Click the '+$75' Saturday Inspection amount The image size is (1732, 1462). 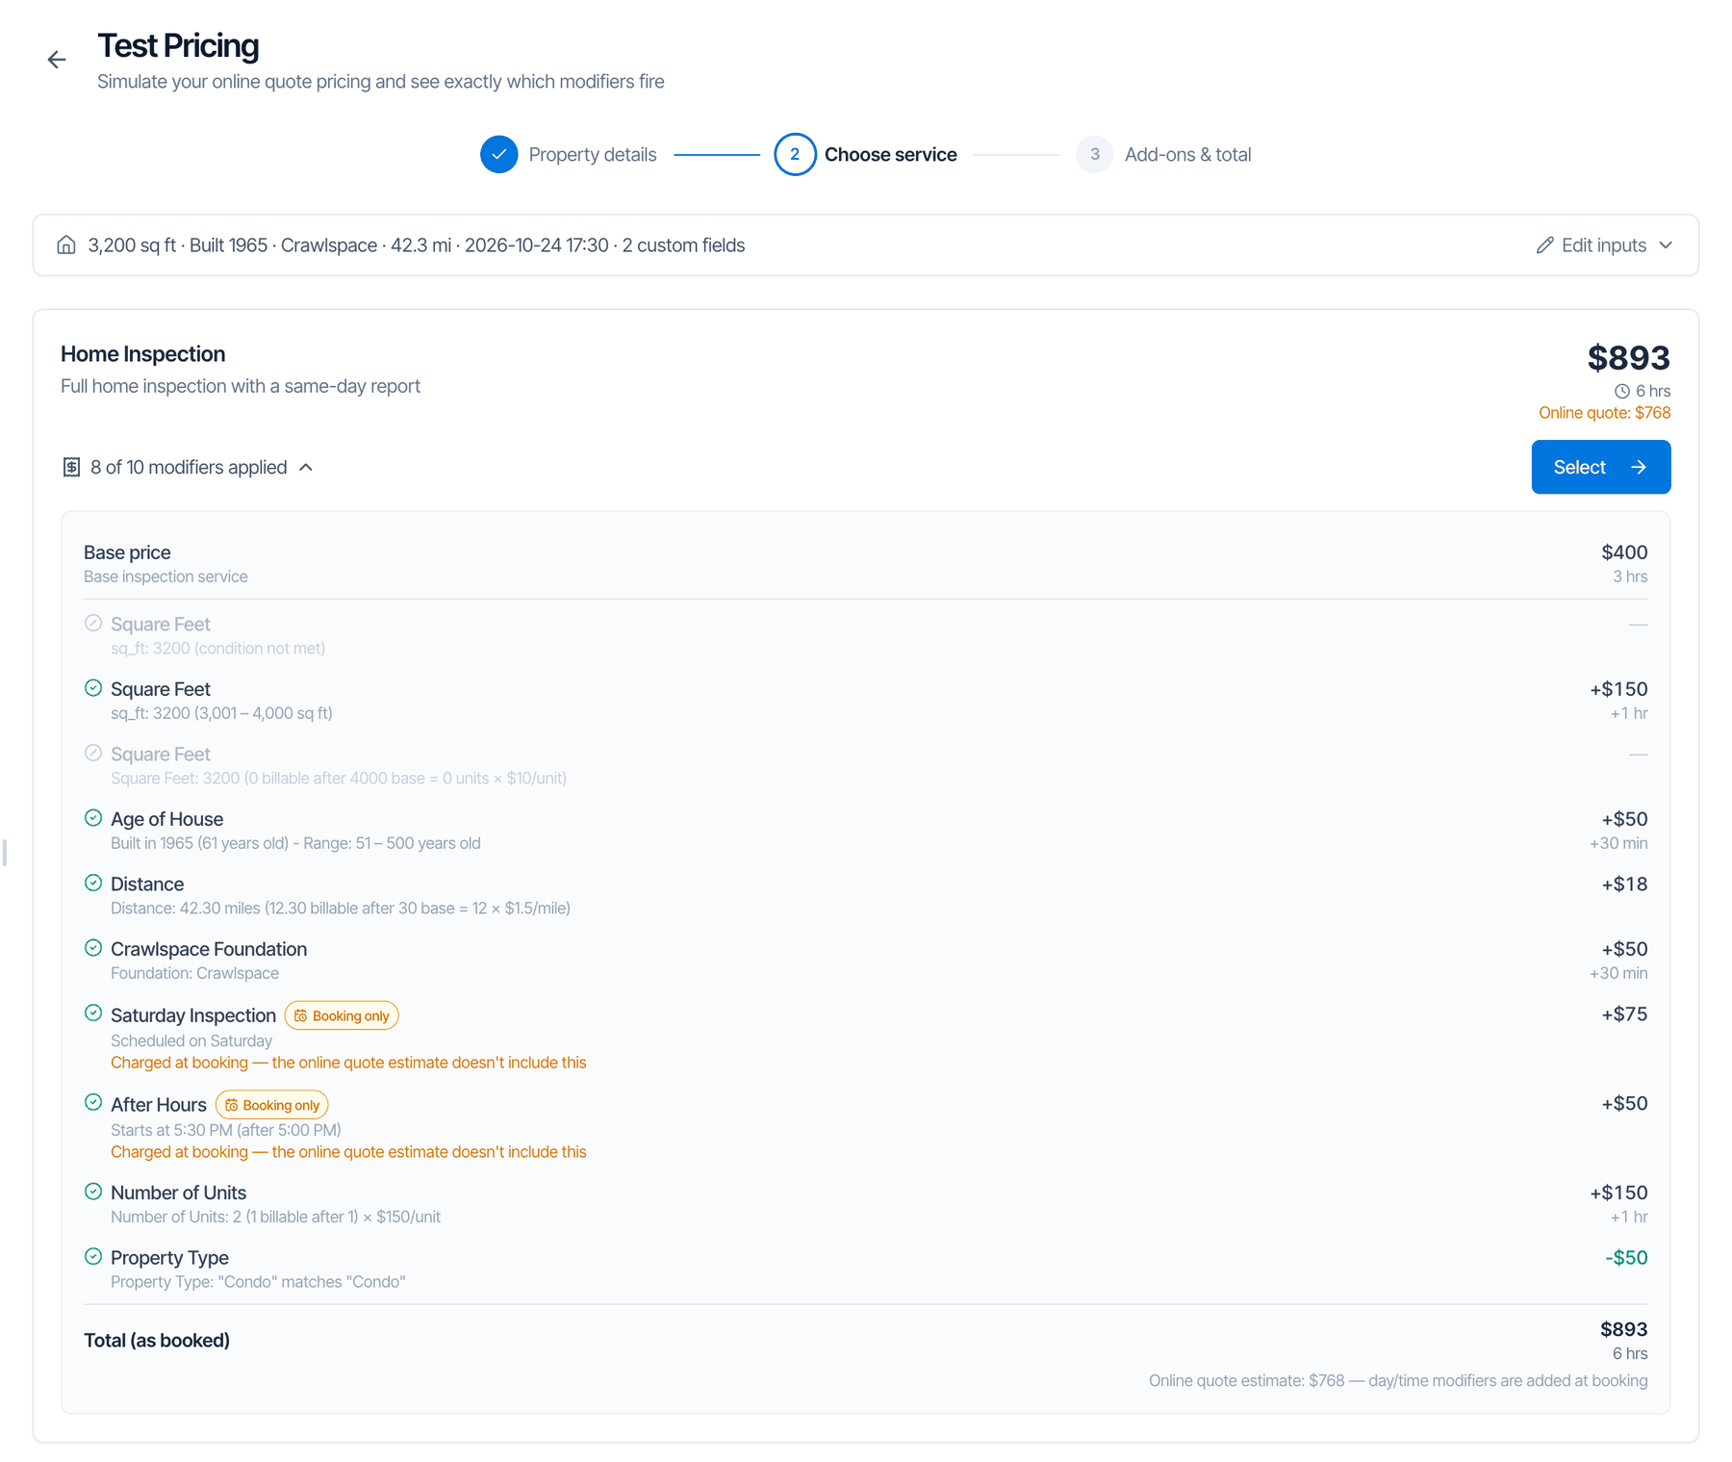click(x=1624, y=1014)
